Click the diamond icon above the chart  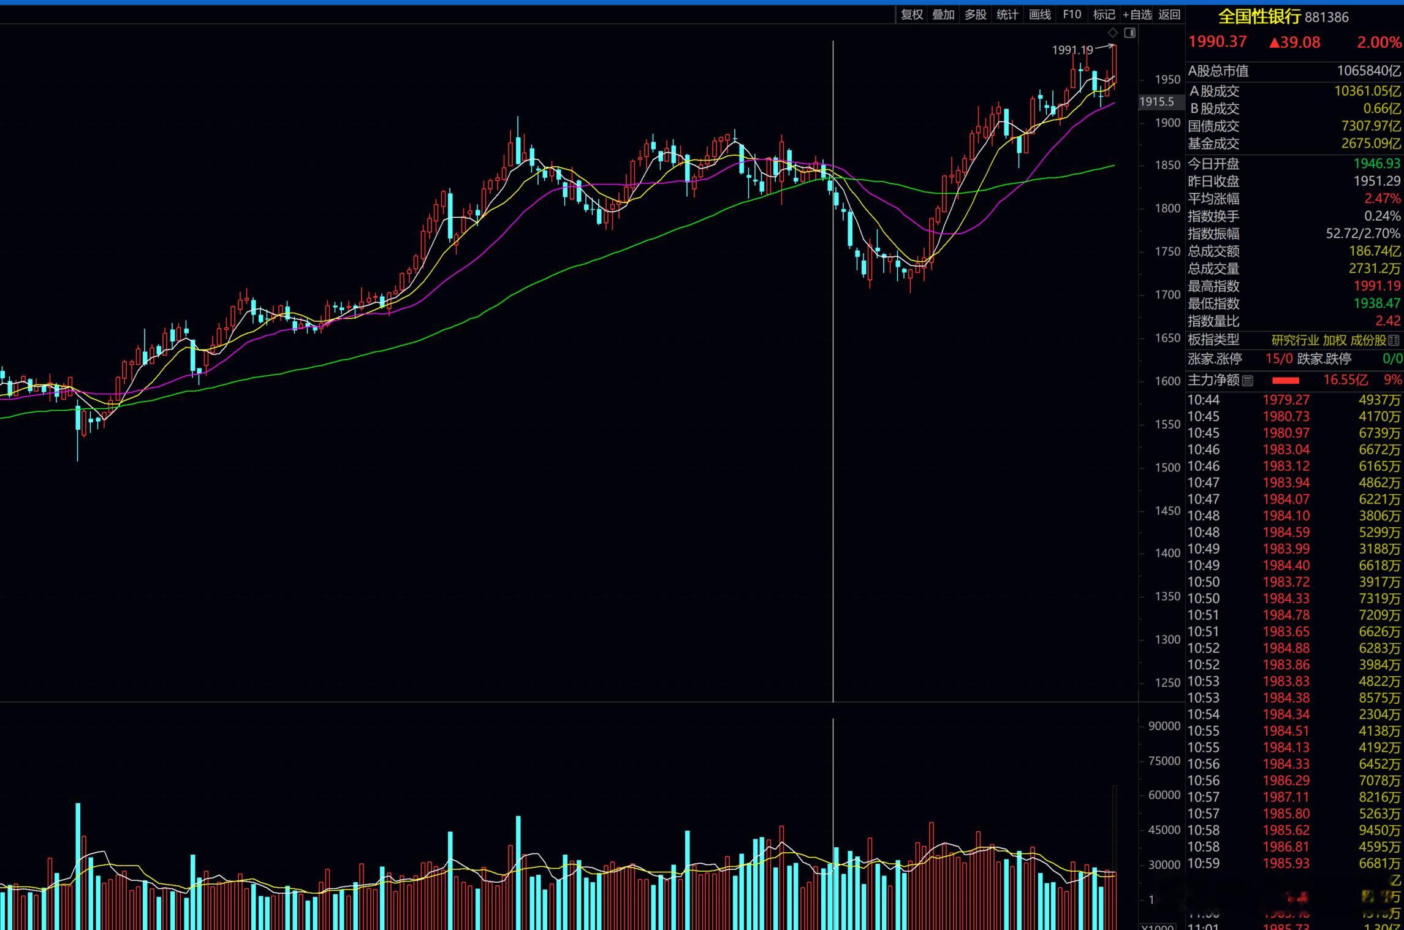1112,32
